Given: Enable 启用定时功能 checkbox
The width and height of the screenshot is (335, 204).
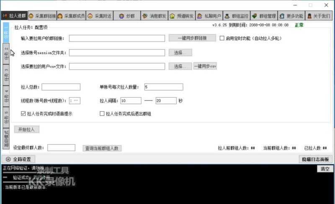Looking at the screenshot, I should 222,38.
